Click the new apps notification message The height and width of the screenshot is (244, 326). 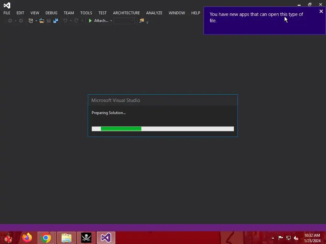[256, 17]
